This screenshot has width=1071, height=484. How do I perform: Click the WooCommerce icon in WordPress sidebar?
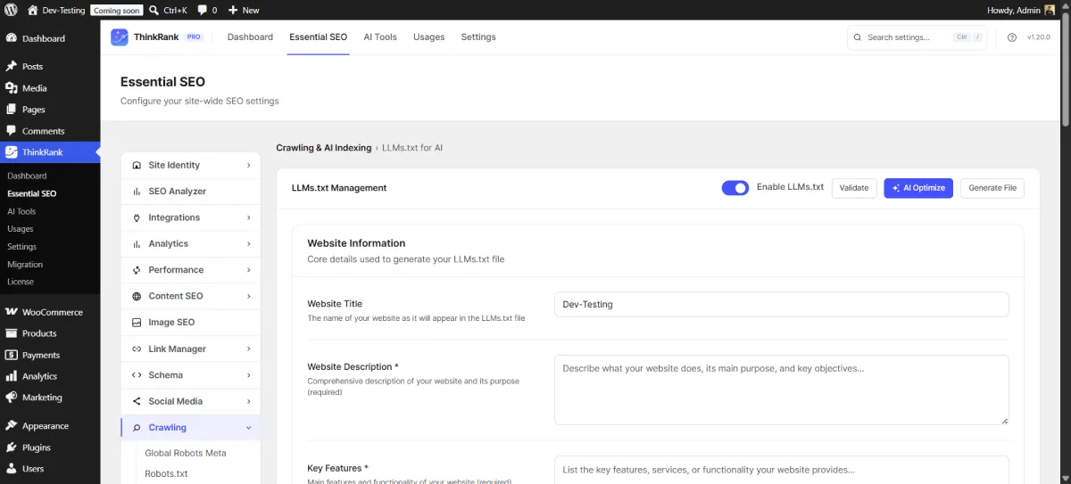(x=11, y=312)
